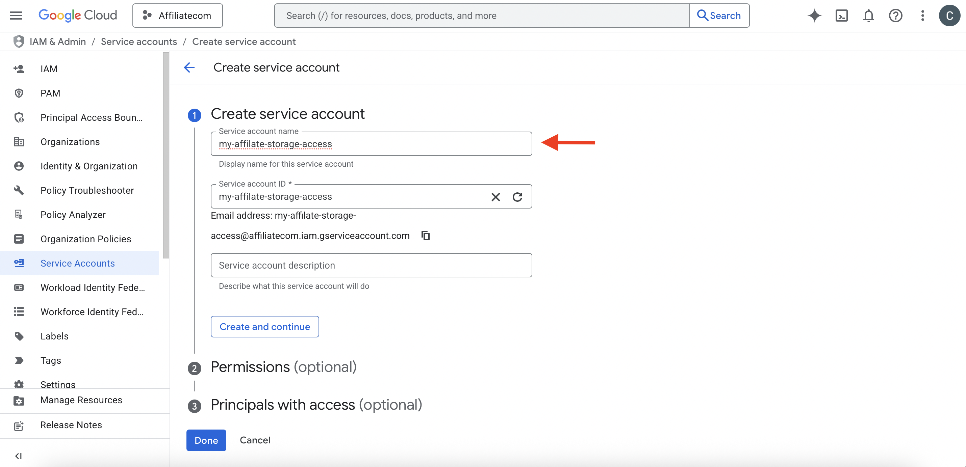Screen dimensions: 966x467
Task: Focus the resource search bar
Action: coord(482,16)
